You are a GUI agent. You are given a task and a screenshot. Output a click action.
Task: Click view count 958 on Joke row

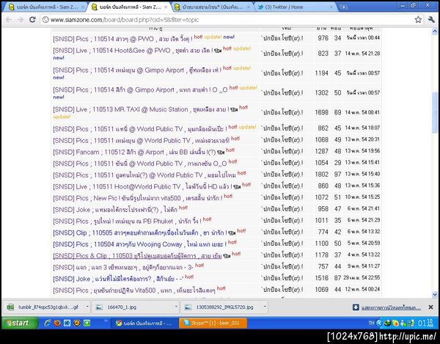pyautogui.click(x=323, y=209)
